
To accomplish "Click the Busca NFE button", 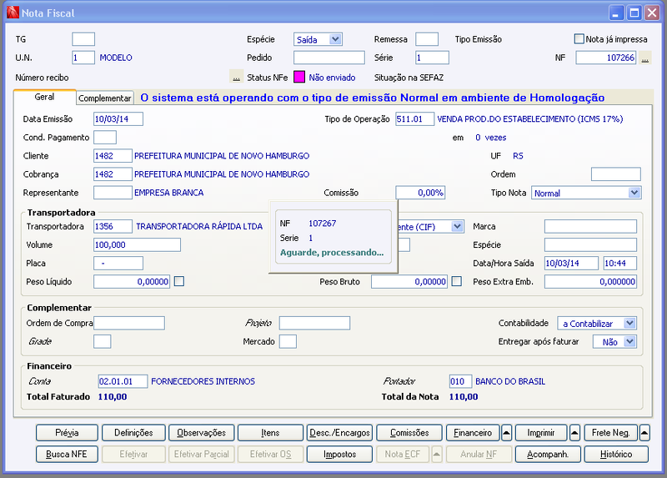I will (x=67, y=454).
